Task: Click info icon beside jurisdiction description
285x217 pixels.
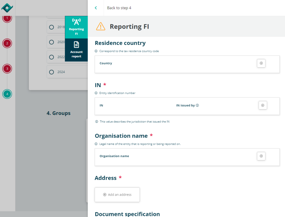Action: pos(97,121)
